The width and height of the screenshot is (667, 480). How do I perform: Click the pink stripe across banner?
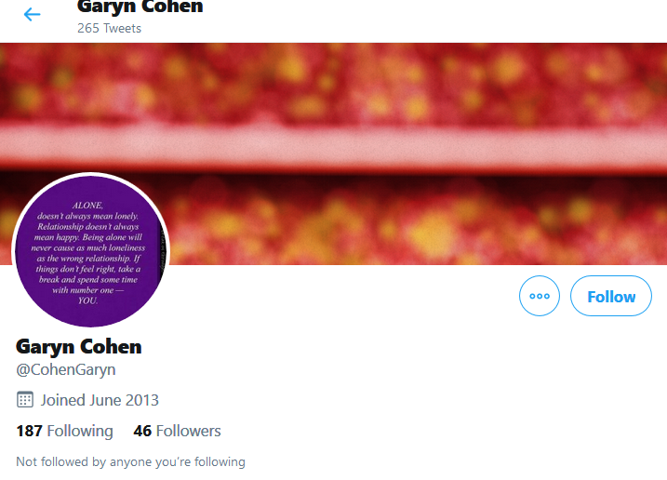333,143
